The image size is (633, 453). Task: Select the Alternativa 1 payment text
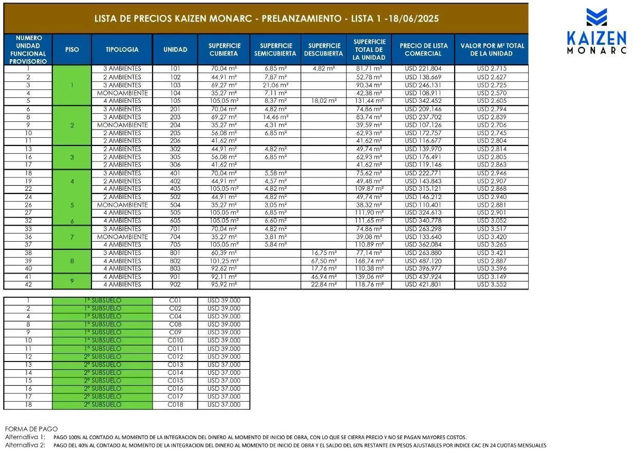[x=236, y=437]
